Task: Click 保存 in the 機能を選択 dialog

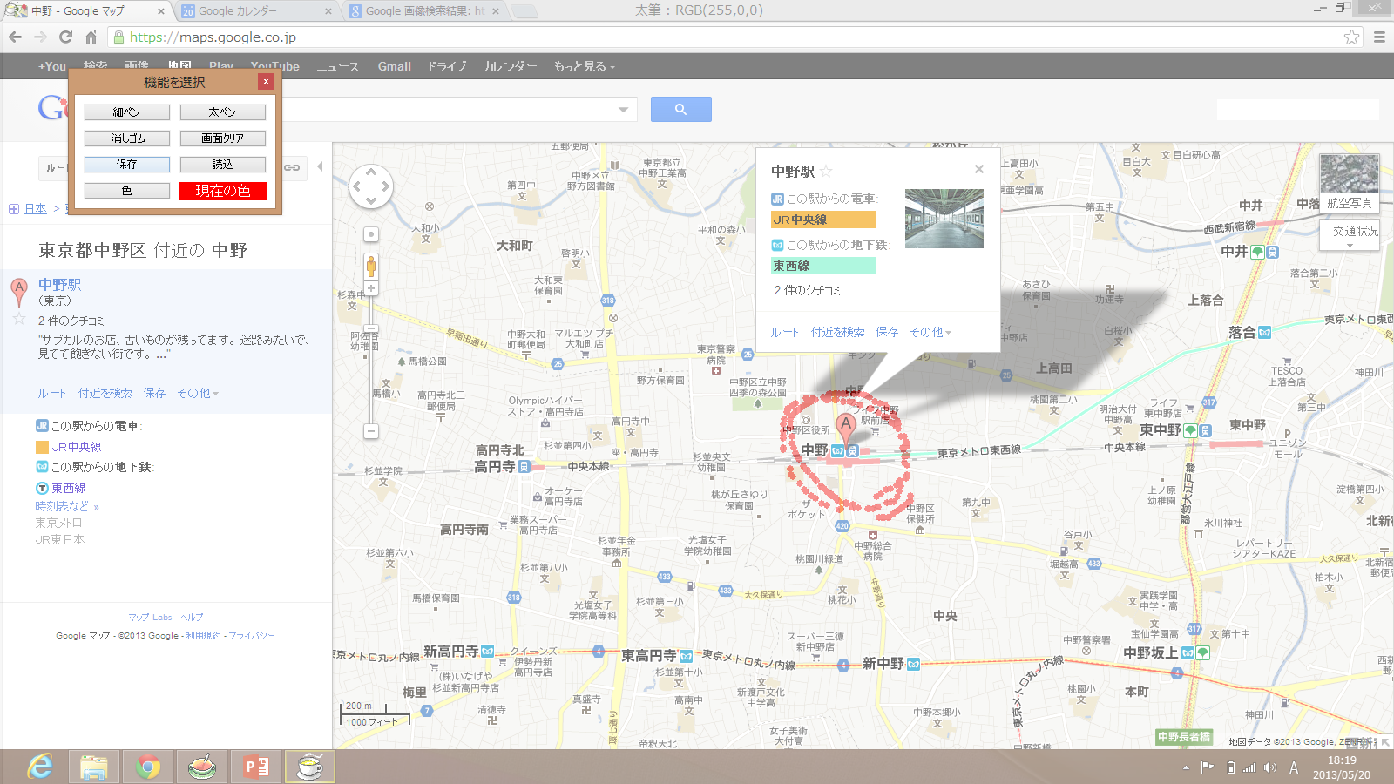Action: (x=127, y=165)
